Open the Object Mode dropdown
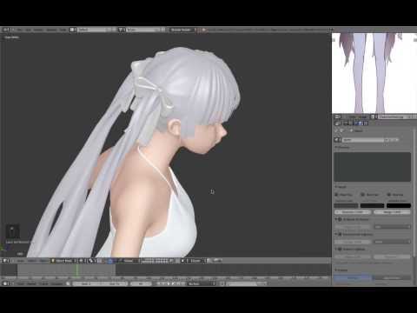 [63, 261]
